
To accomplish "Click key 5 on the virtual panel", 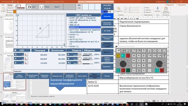I will click(139, 60).
